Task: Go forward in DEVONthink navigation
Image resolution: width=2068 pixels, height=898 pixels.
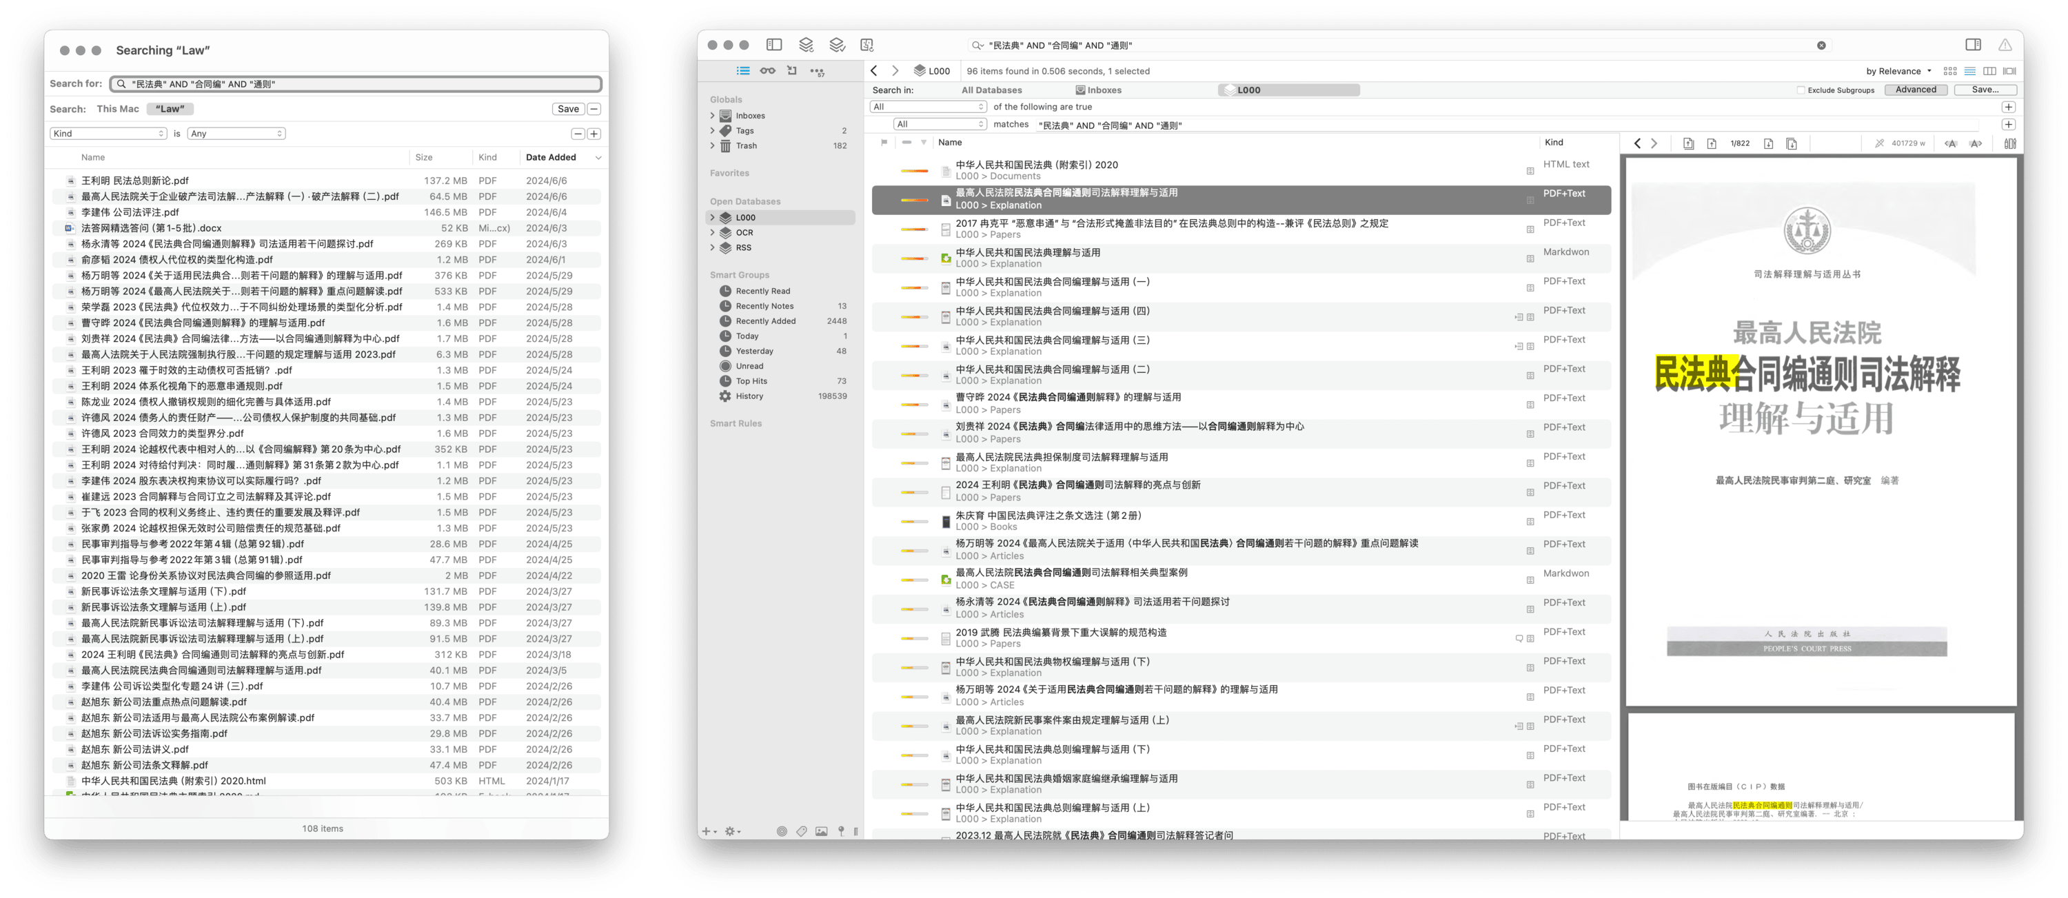Action: [x=895, y=70]
